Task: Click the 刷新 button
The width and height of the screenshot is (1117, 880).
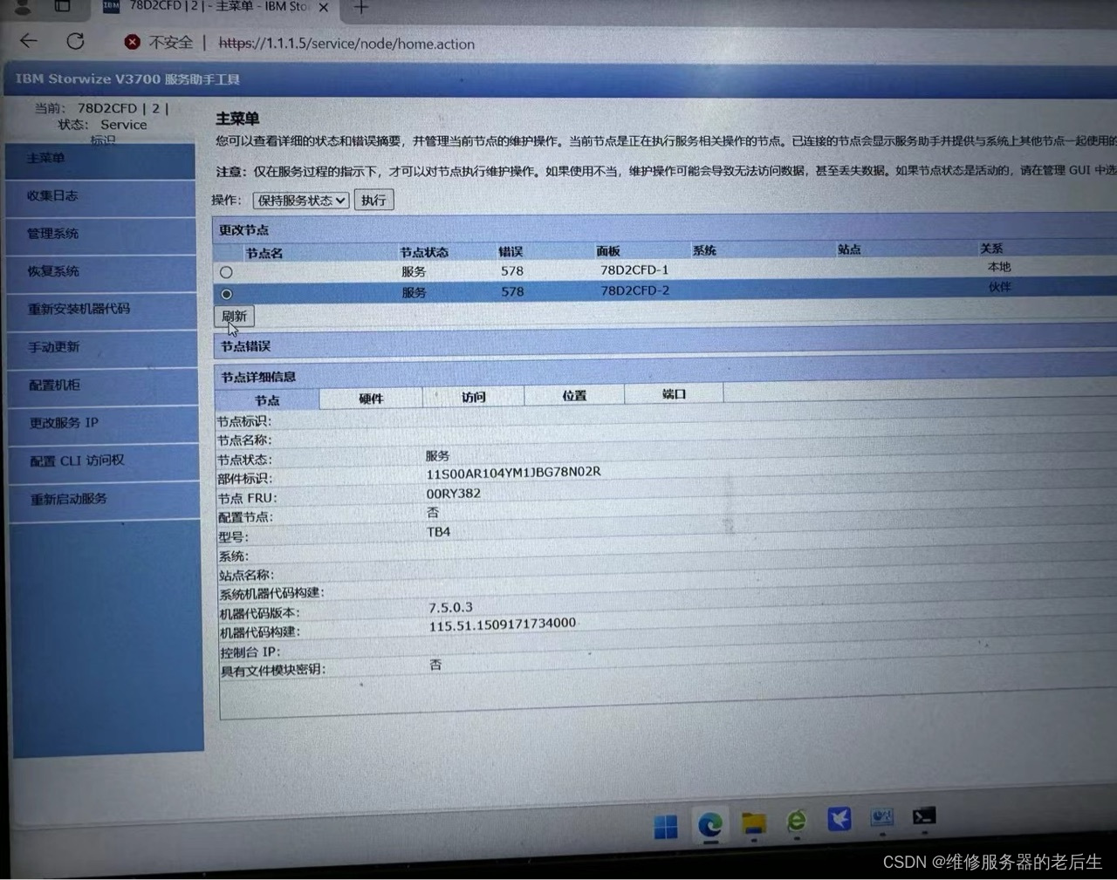Action: point(234,316)
